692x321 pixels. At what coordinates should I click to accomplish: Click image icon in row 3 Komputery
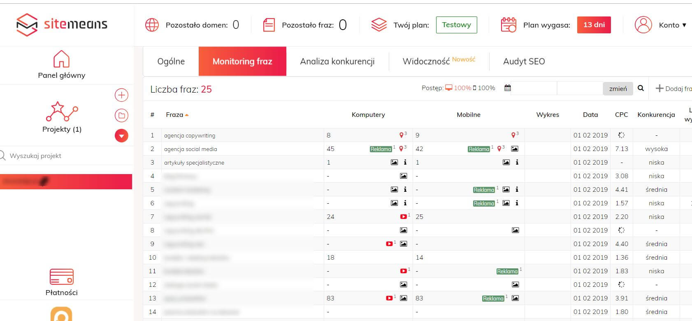[x=394, y=162]
